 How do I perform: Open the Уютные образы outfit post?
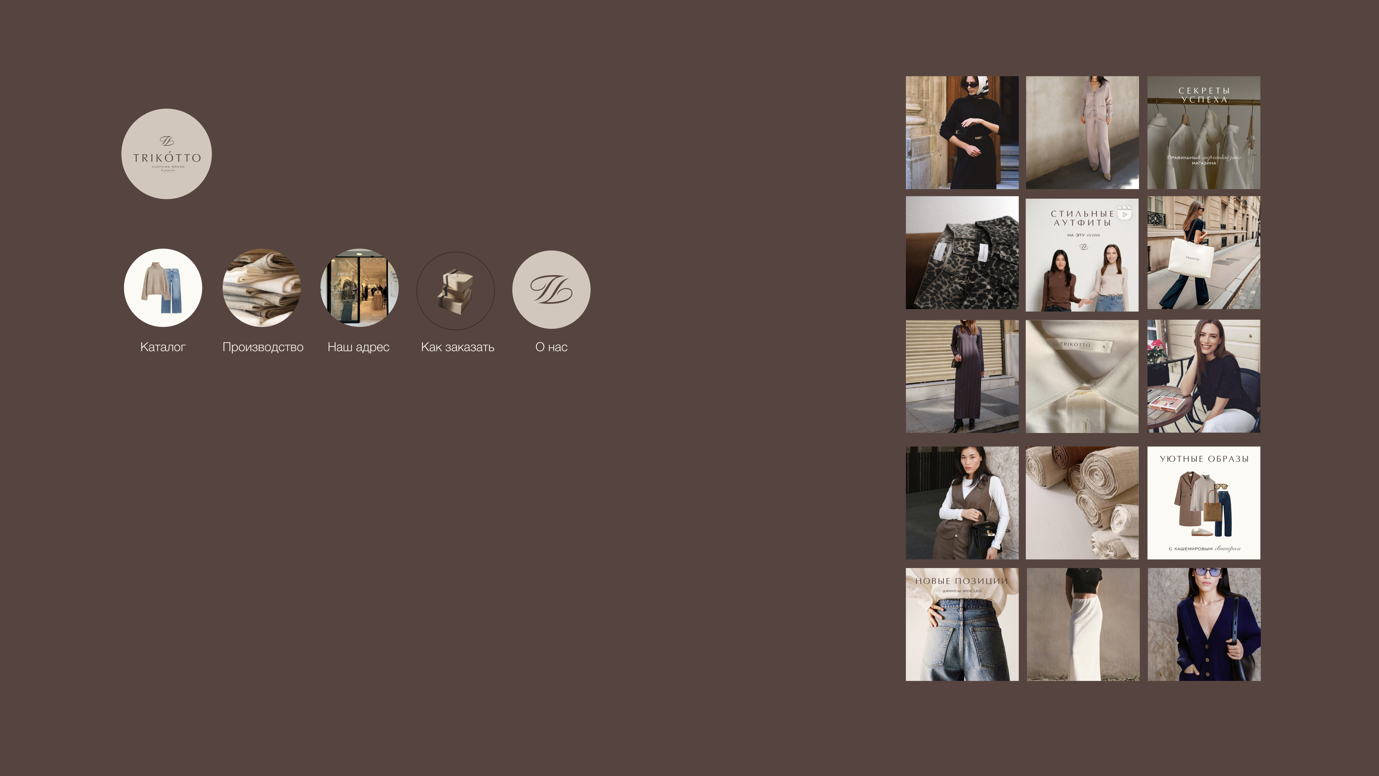pyautogui.click(x=1204, y=503)
